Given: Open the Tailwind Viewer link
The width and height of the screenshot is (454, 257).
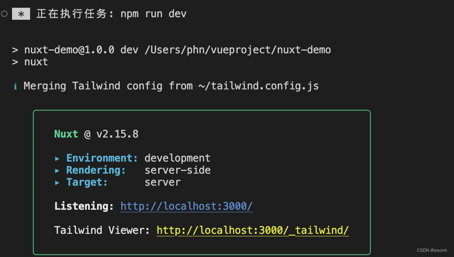Looking at the screenshot, I should coord(252,230).
